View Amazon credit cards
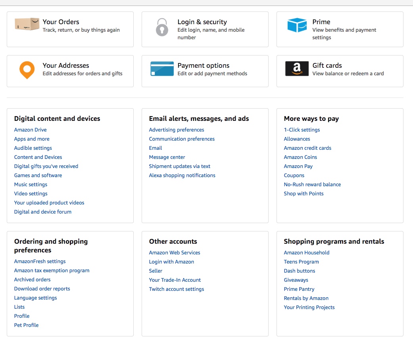The width and height of the screenshot is (413, 340). coord(307,148)
